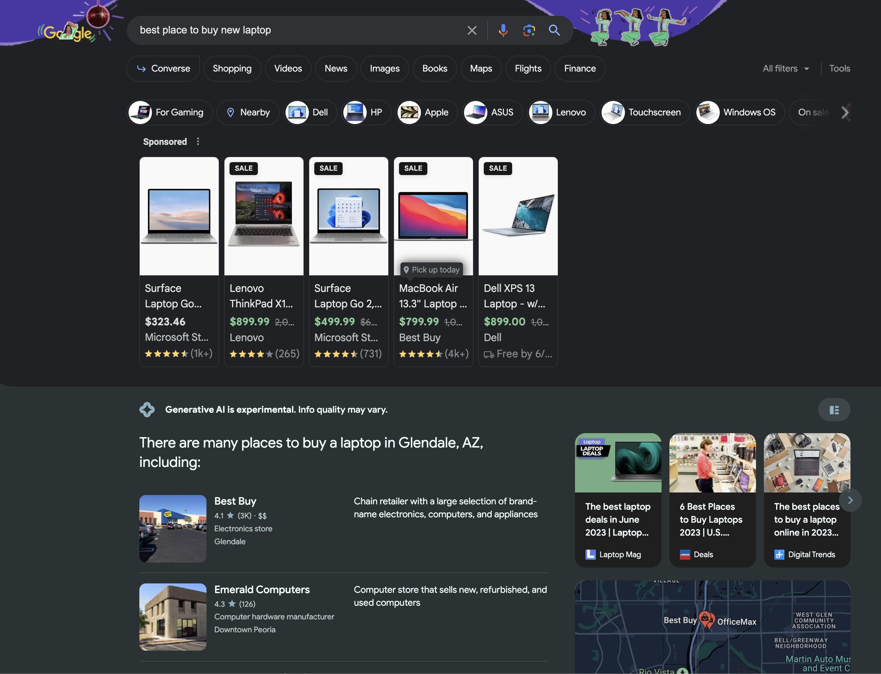Open the Finance search filter tab
Image resolution: width=881 pixels, height=674 pixels.
point(580,68)
